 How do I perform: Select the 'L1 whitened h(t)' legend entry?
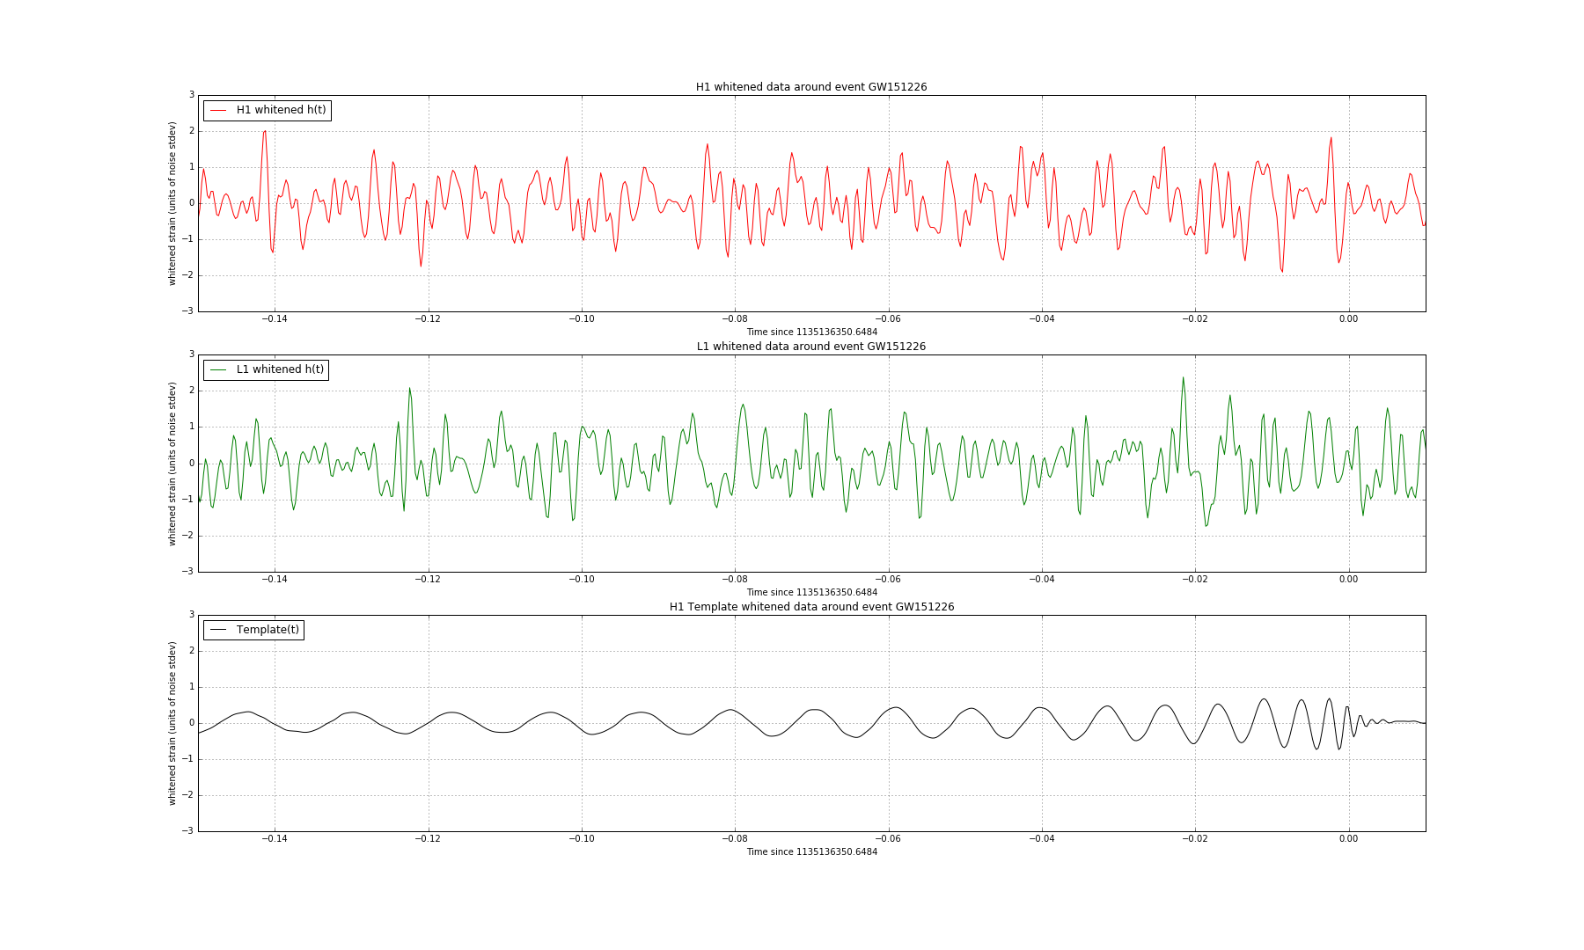[280, 369]
